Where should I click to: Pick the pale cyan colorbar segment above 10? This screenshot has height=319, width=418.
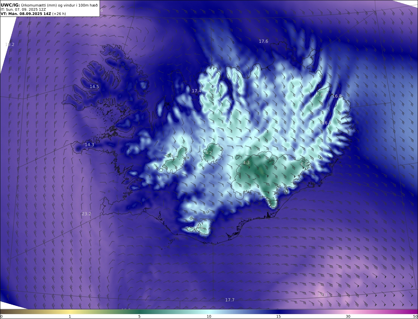point(209,311)
